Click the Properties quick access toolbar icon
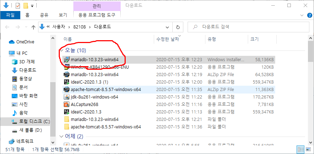The image size is (314, 154). coord(18,6)
